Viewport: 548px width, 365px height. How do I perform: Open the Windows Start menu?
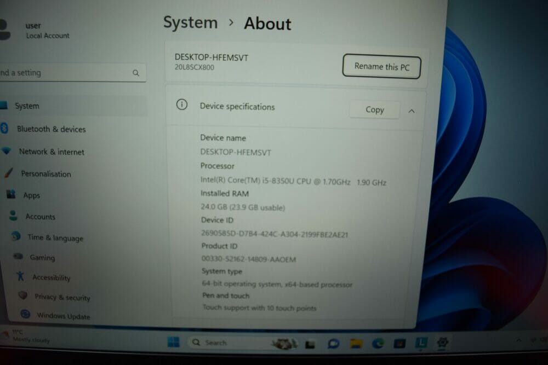[173, 342]
